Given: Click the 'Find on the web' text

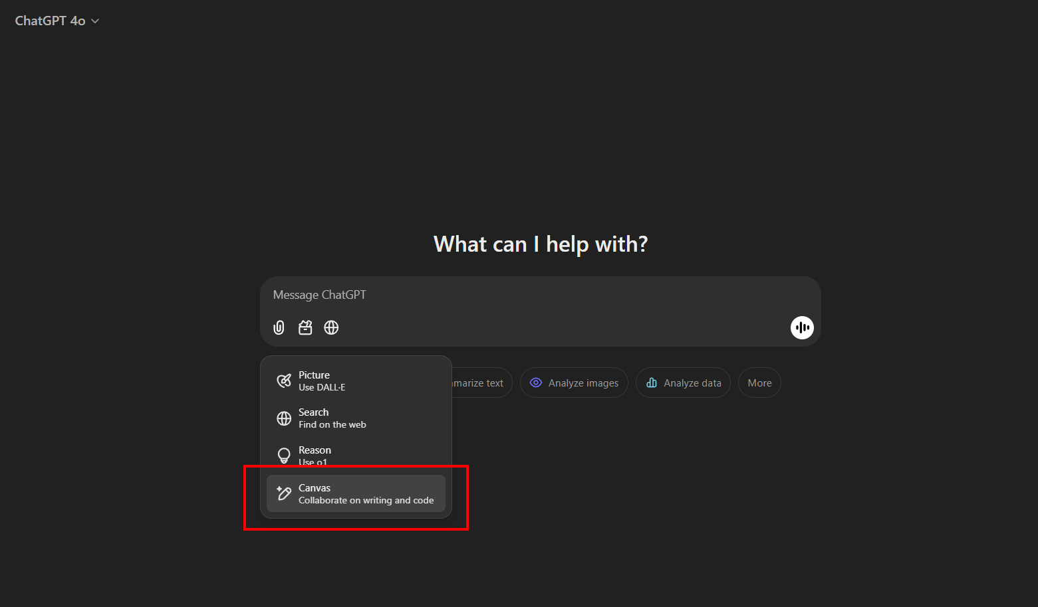Looking at the screenshot, I should [332, 424].
